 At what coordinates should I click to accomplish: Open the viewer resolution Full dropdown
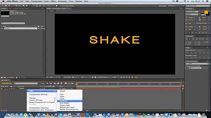coord(86,77)
